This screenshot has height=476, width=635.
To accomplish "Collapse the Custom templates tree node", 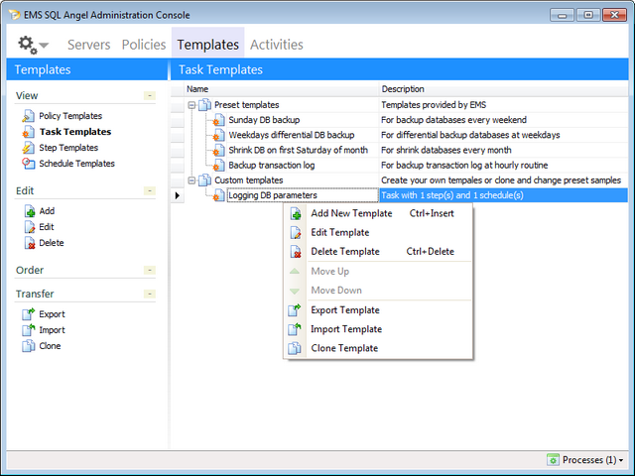I will 191,180.
